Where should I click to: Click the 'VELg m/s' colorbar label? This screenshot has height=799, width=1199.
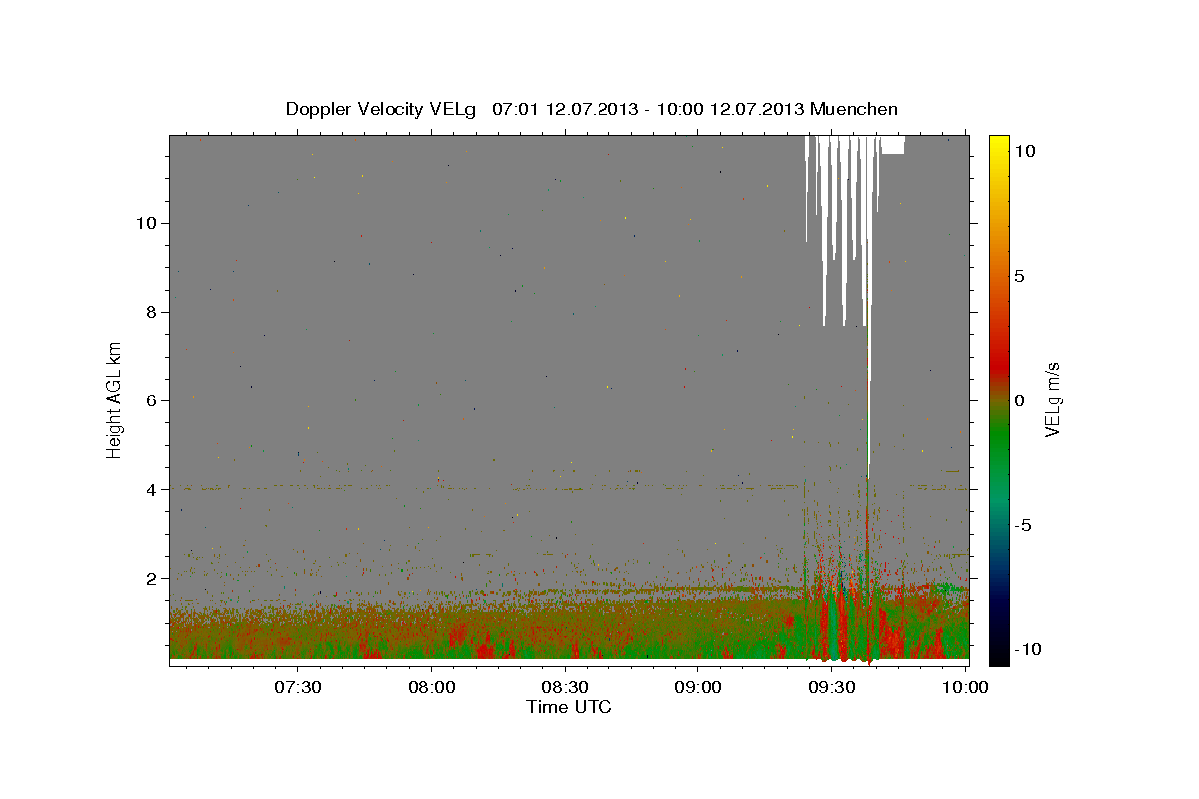(x=1052, y=399)
